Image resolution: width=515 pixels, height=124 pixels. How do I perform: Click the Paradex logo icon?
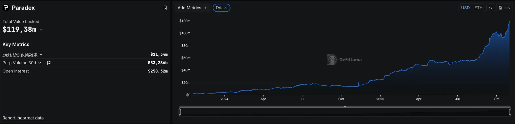click(6, 8)
